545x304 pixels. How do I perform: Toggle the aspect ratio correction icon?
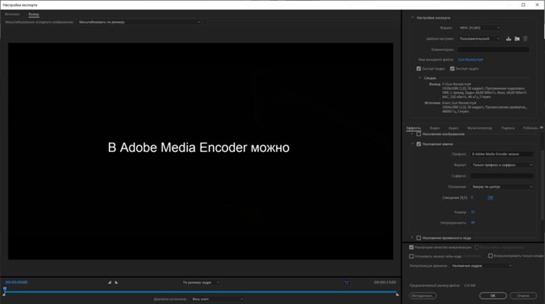[x=346, y=282]
